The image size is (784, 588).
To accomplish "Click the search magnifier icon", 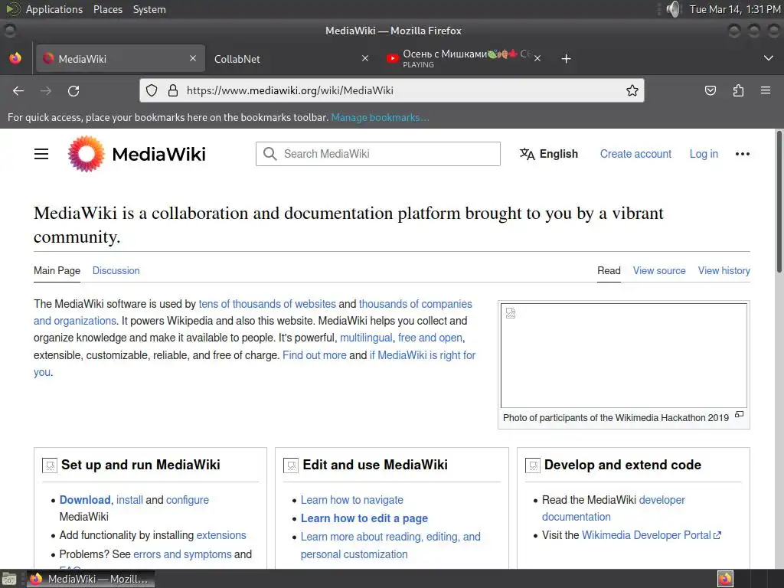I will coord(269,153).
